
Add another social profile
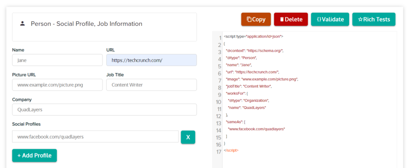tap(34, 156)
